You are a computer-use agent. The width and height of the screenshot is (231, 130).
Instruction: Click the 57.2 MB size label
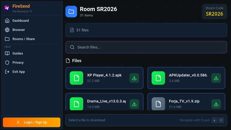pos(93,81)
